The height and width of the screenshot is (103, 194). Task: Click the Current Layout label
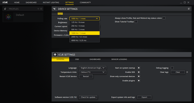point(61,26)
